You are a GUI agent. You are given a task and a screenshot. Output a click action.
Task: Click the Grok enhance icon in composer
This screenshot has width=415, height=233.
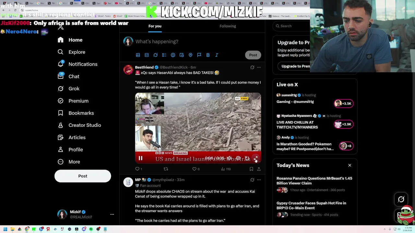[155, 55]
